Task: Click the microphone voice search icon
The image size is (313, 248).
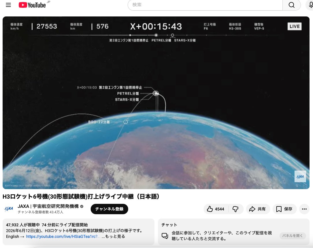Action: 310,5
